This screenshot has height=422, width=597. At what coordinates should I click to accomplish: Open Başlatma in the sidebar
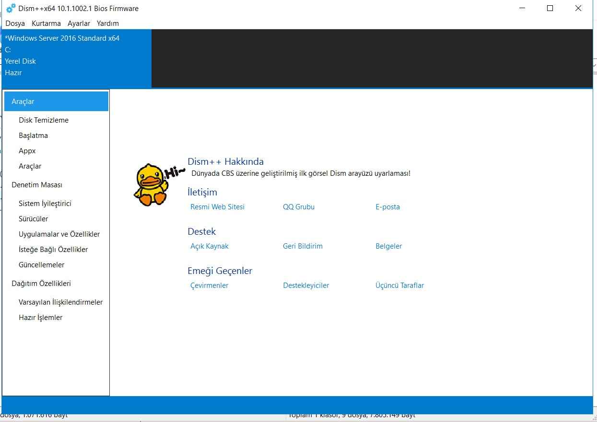[33, 136]
